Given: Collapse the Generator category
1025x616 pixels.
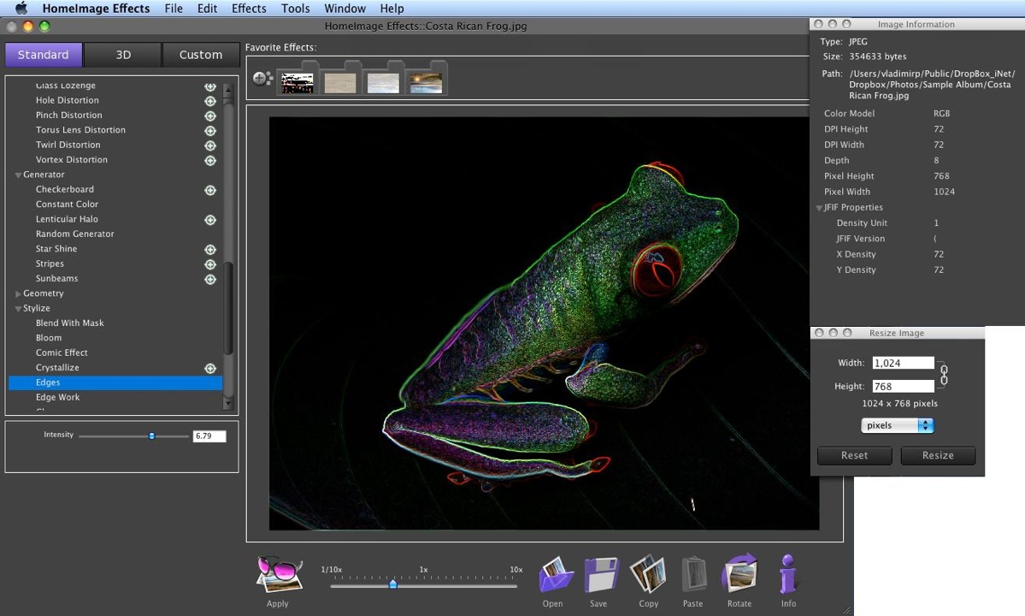Looking at the screenshot, I should (x=18, y=175).
